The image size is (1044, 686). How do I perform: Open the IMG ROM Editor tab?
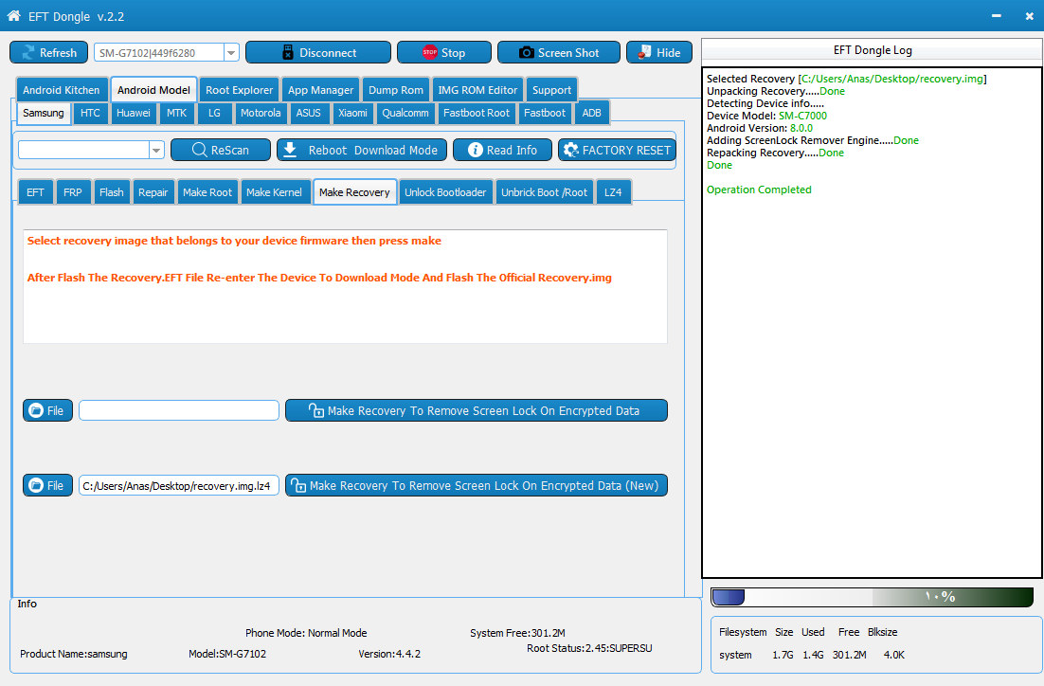tap(477, 90)
